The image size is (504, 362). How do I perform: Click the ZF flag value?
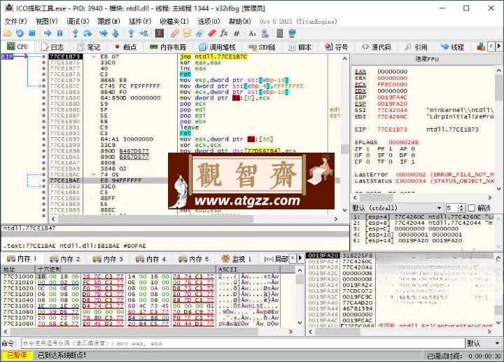[x=367, y=149]
